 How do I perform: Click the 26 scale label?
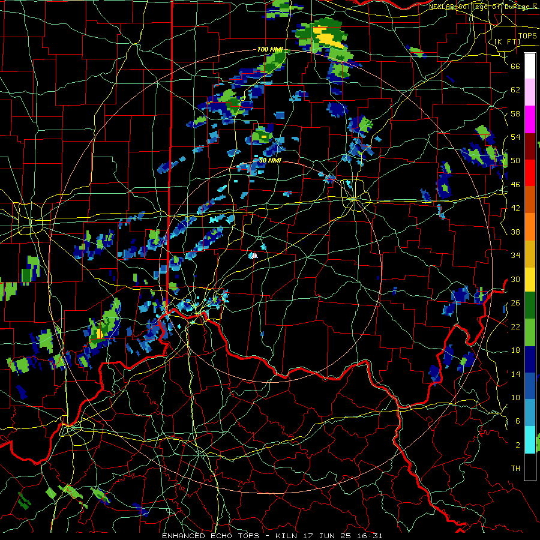click(515, 303)
